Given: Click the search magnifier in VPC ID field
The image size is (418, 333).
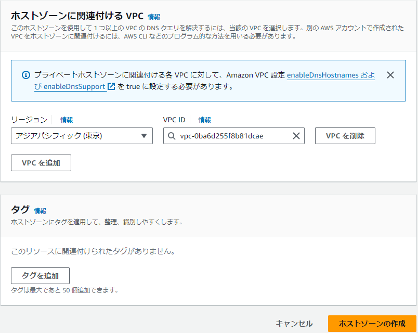Looking at the screenshot, I should (x=172, y=136).
